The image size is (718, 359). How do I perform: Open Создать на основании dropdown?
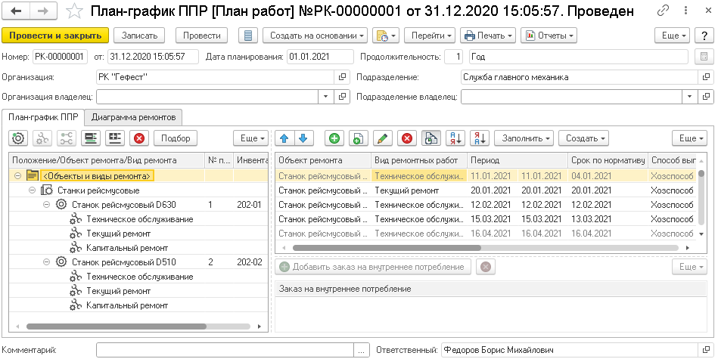(x=315, y=36)
